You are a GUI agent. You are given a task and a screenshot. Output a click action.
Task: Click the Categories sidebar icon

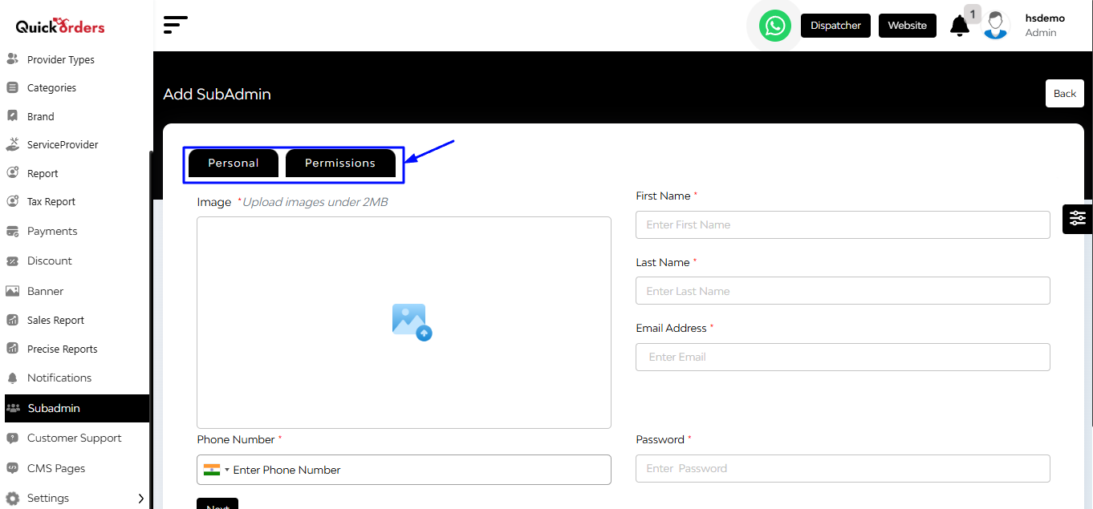click(x=12, y=87)
